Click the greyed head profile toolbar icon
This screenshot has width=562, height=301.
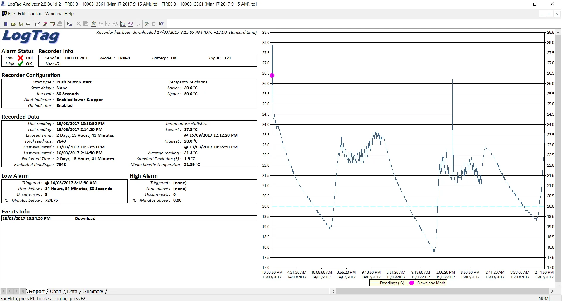tap(154, 24)
